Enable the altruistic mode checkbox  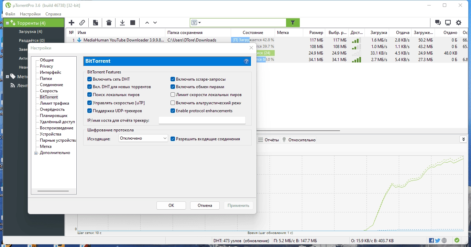tap(173, 103)
